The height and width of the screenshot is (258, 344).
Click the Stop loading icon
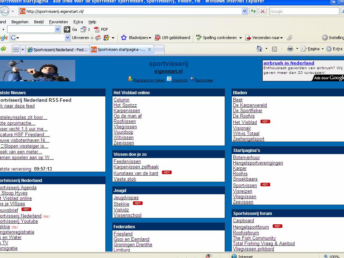coord(263,11)
